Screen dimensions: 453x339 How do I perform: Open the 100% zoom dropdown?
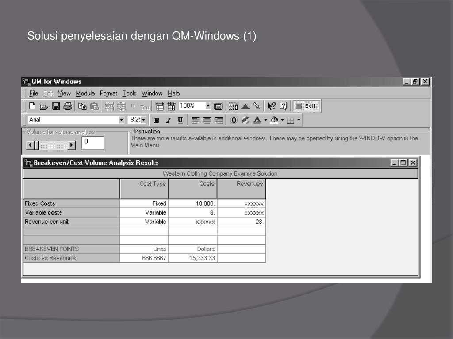(208, 106)
